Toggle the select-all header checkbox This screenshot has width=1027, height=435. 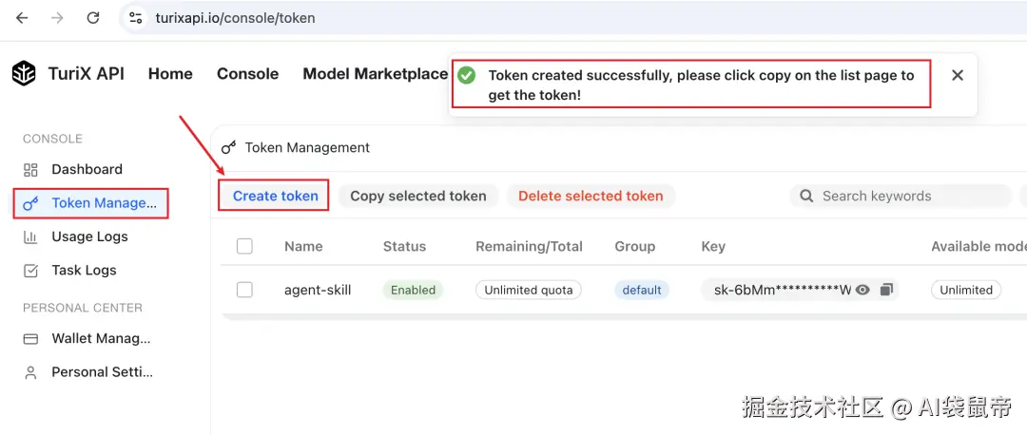pos(244,246)
